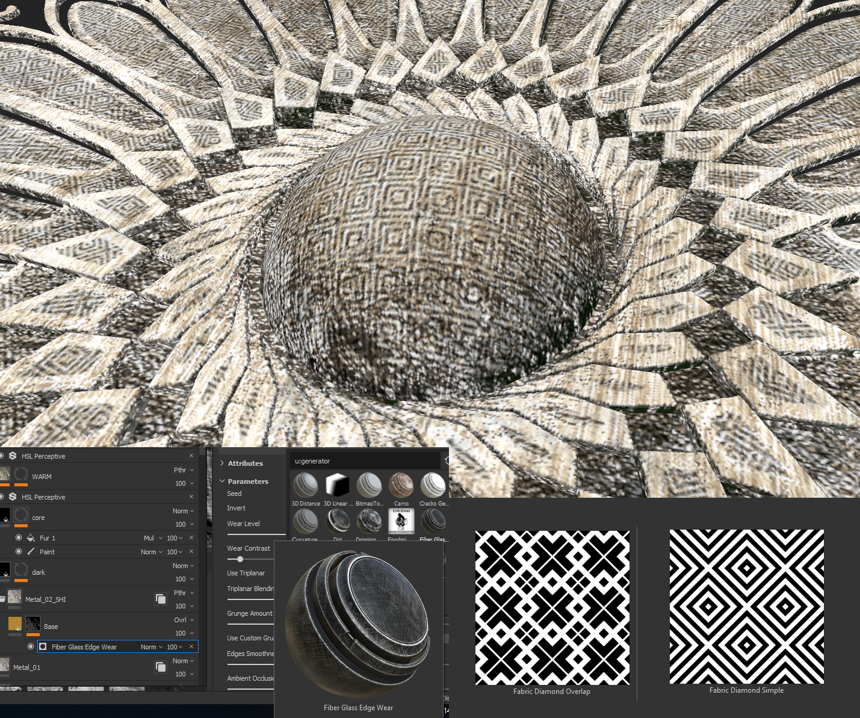Click the Metal_01 instance layers icon
This screenshot has height=718, width=860.
click(161, 667)
